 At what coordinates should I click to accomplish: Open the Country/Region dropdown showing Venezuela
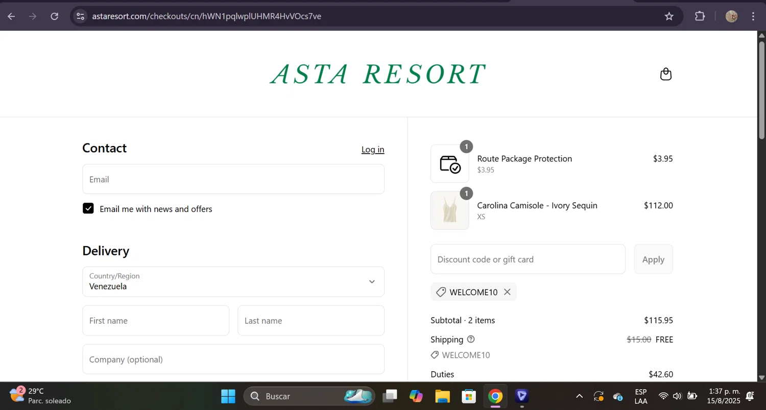click(x=233, y=282)
